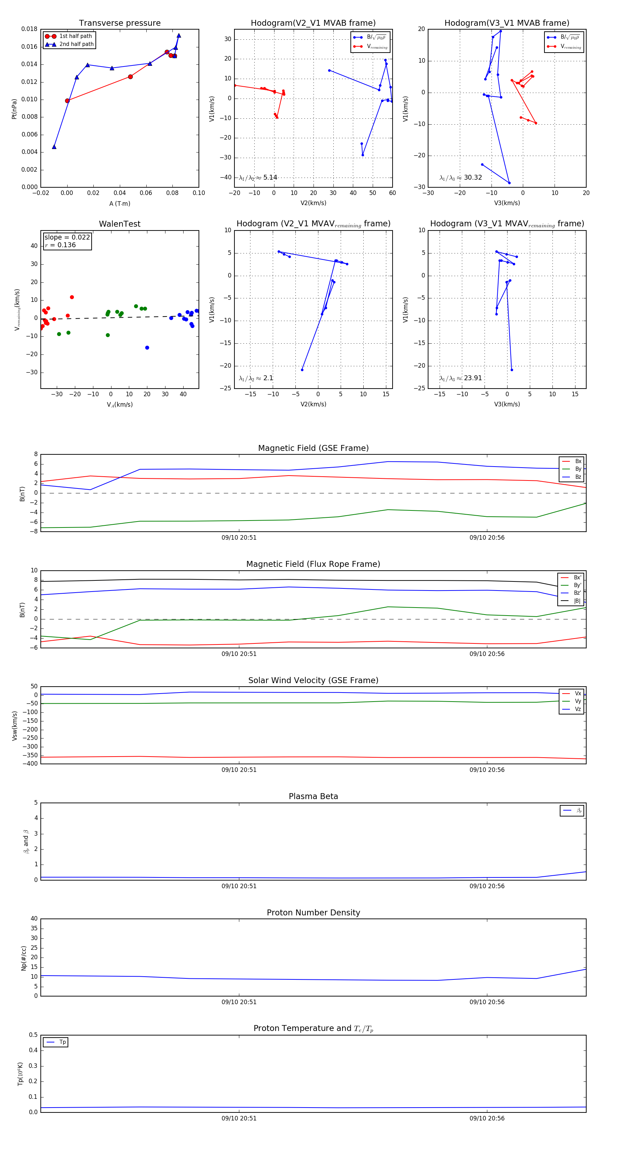
Task: Click the "Tp" legend entry in temperature plot
Action: coord(56,1042)
